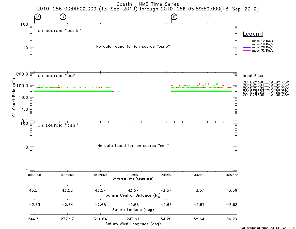Click the 'ion source: "osi"' panel label
The image size is (296, 229).
click(x=56, y=76)
